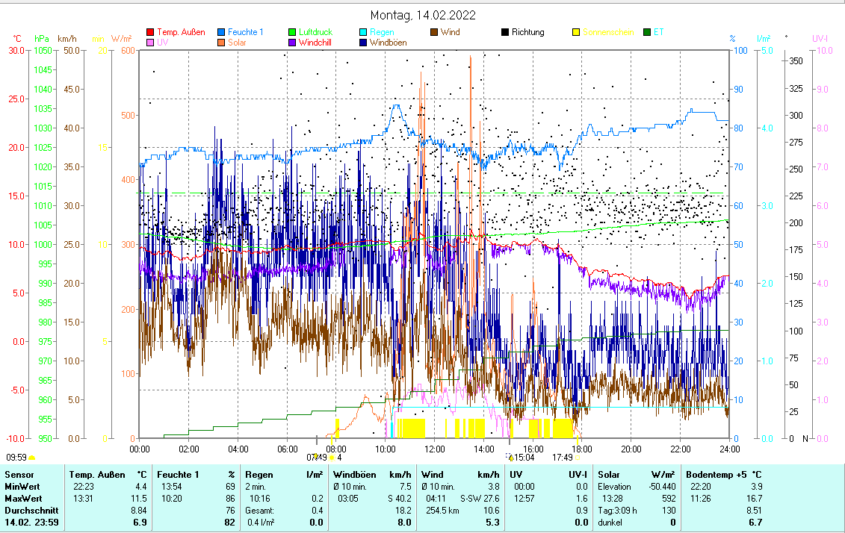This screenshot has height=533, width=845.
Task: Click the purple Windchill legend square
Action: click(292, 43)
